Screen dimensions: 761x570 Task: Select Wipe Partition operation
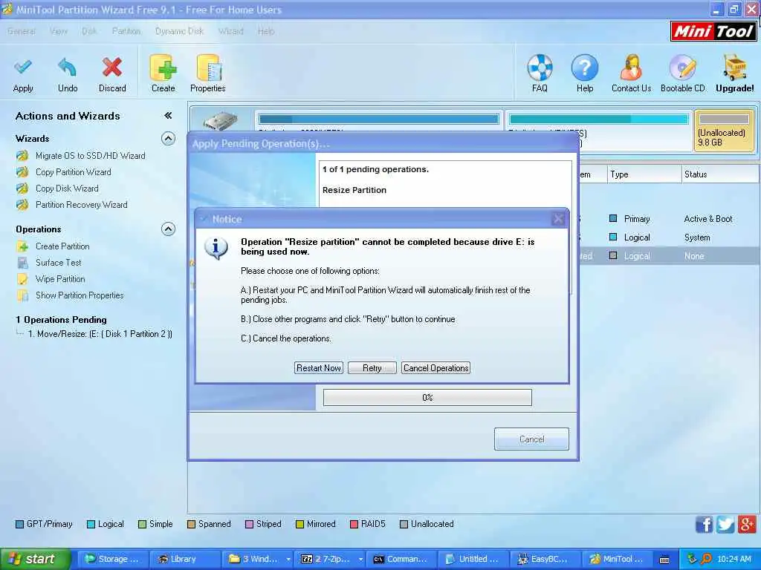(x=60, y=279)
